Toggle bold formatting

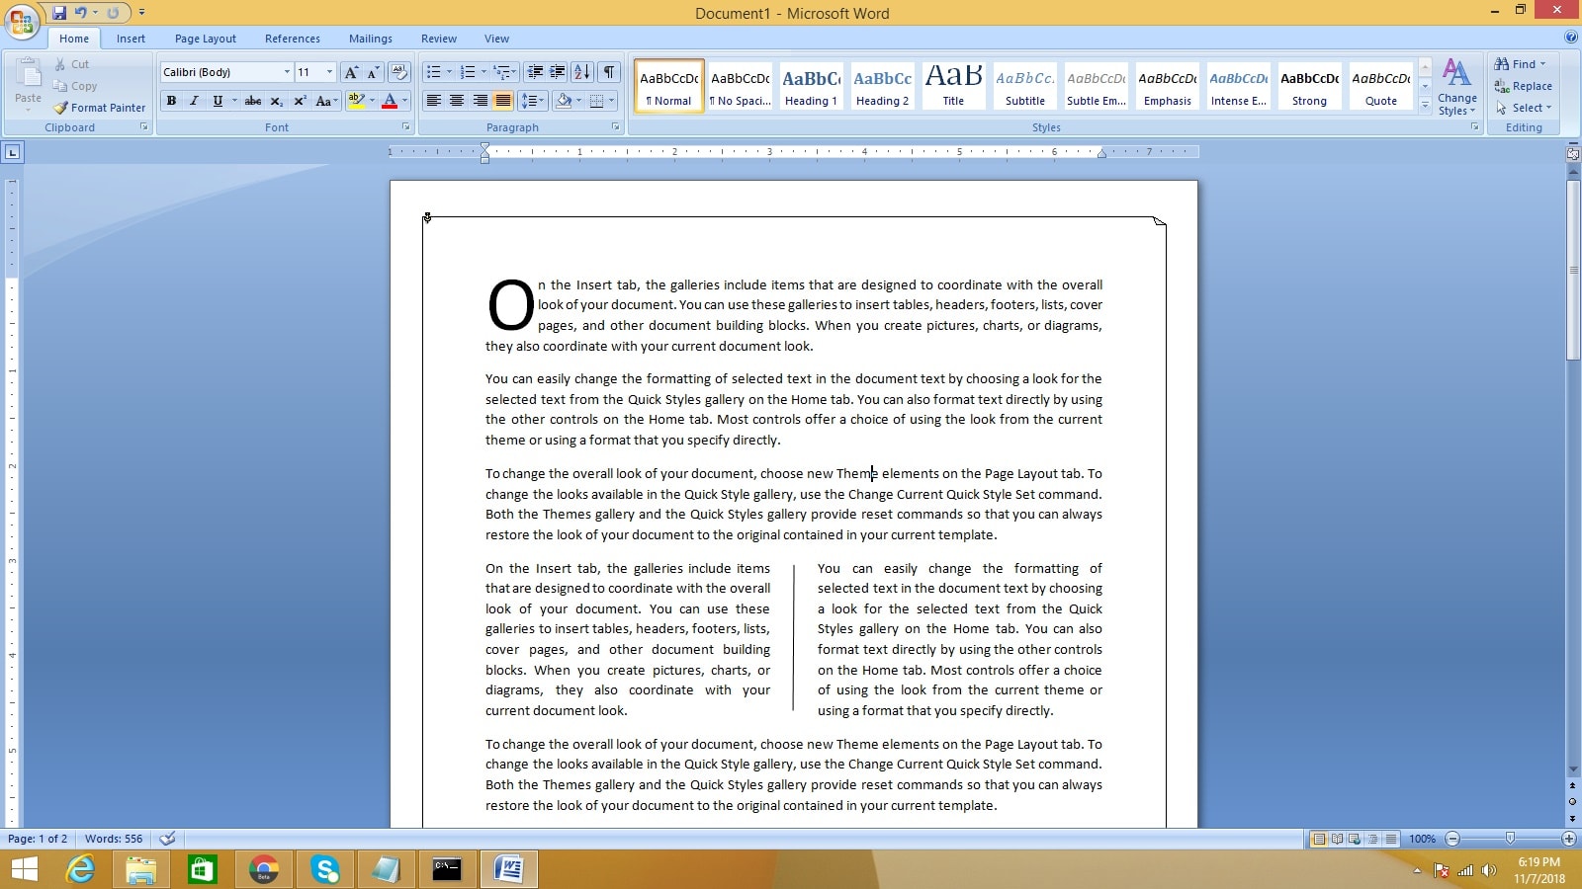pos(171,101)
